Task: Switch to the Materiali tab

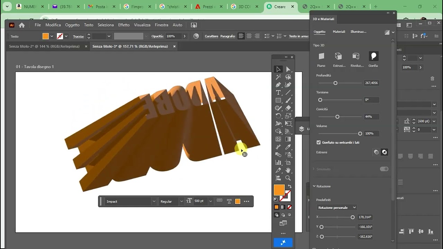Action: 339,31
